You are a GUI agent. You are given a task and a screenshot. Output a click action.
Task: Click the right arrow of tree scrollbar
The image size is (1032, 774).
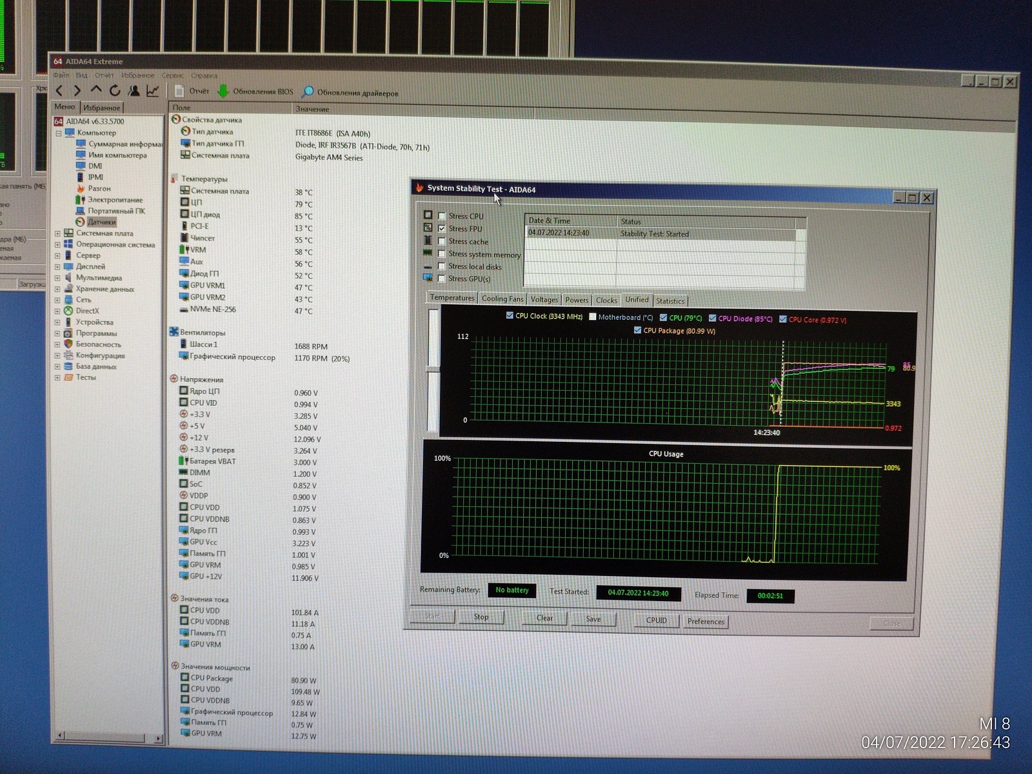point(157,737)
